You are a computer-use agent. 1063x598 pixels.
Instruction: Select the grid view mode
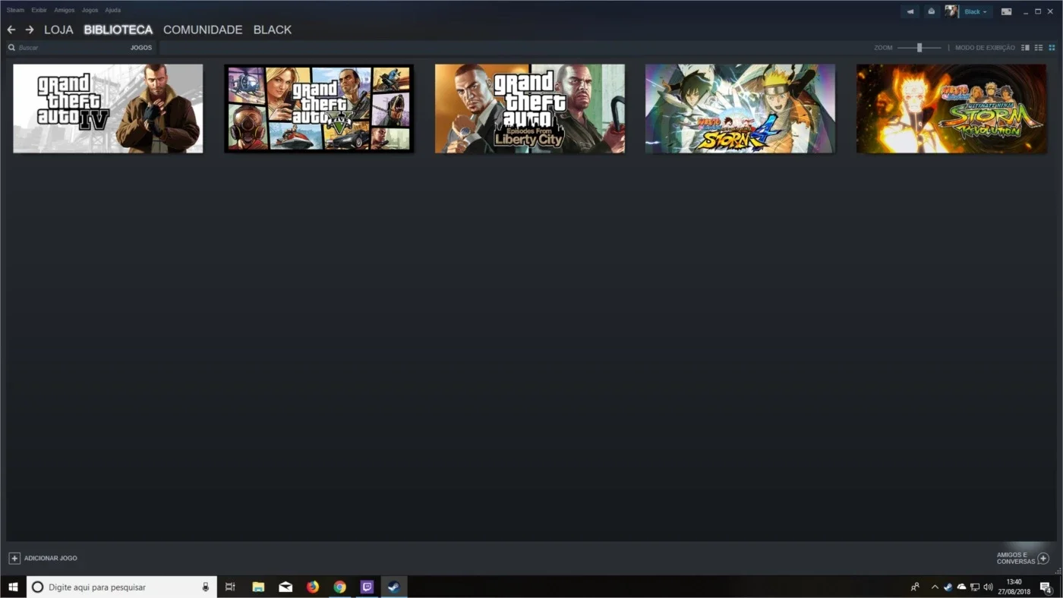click(x=1052, y=48)
